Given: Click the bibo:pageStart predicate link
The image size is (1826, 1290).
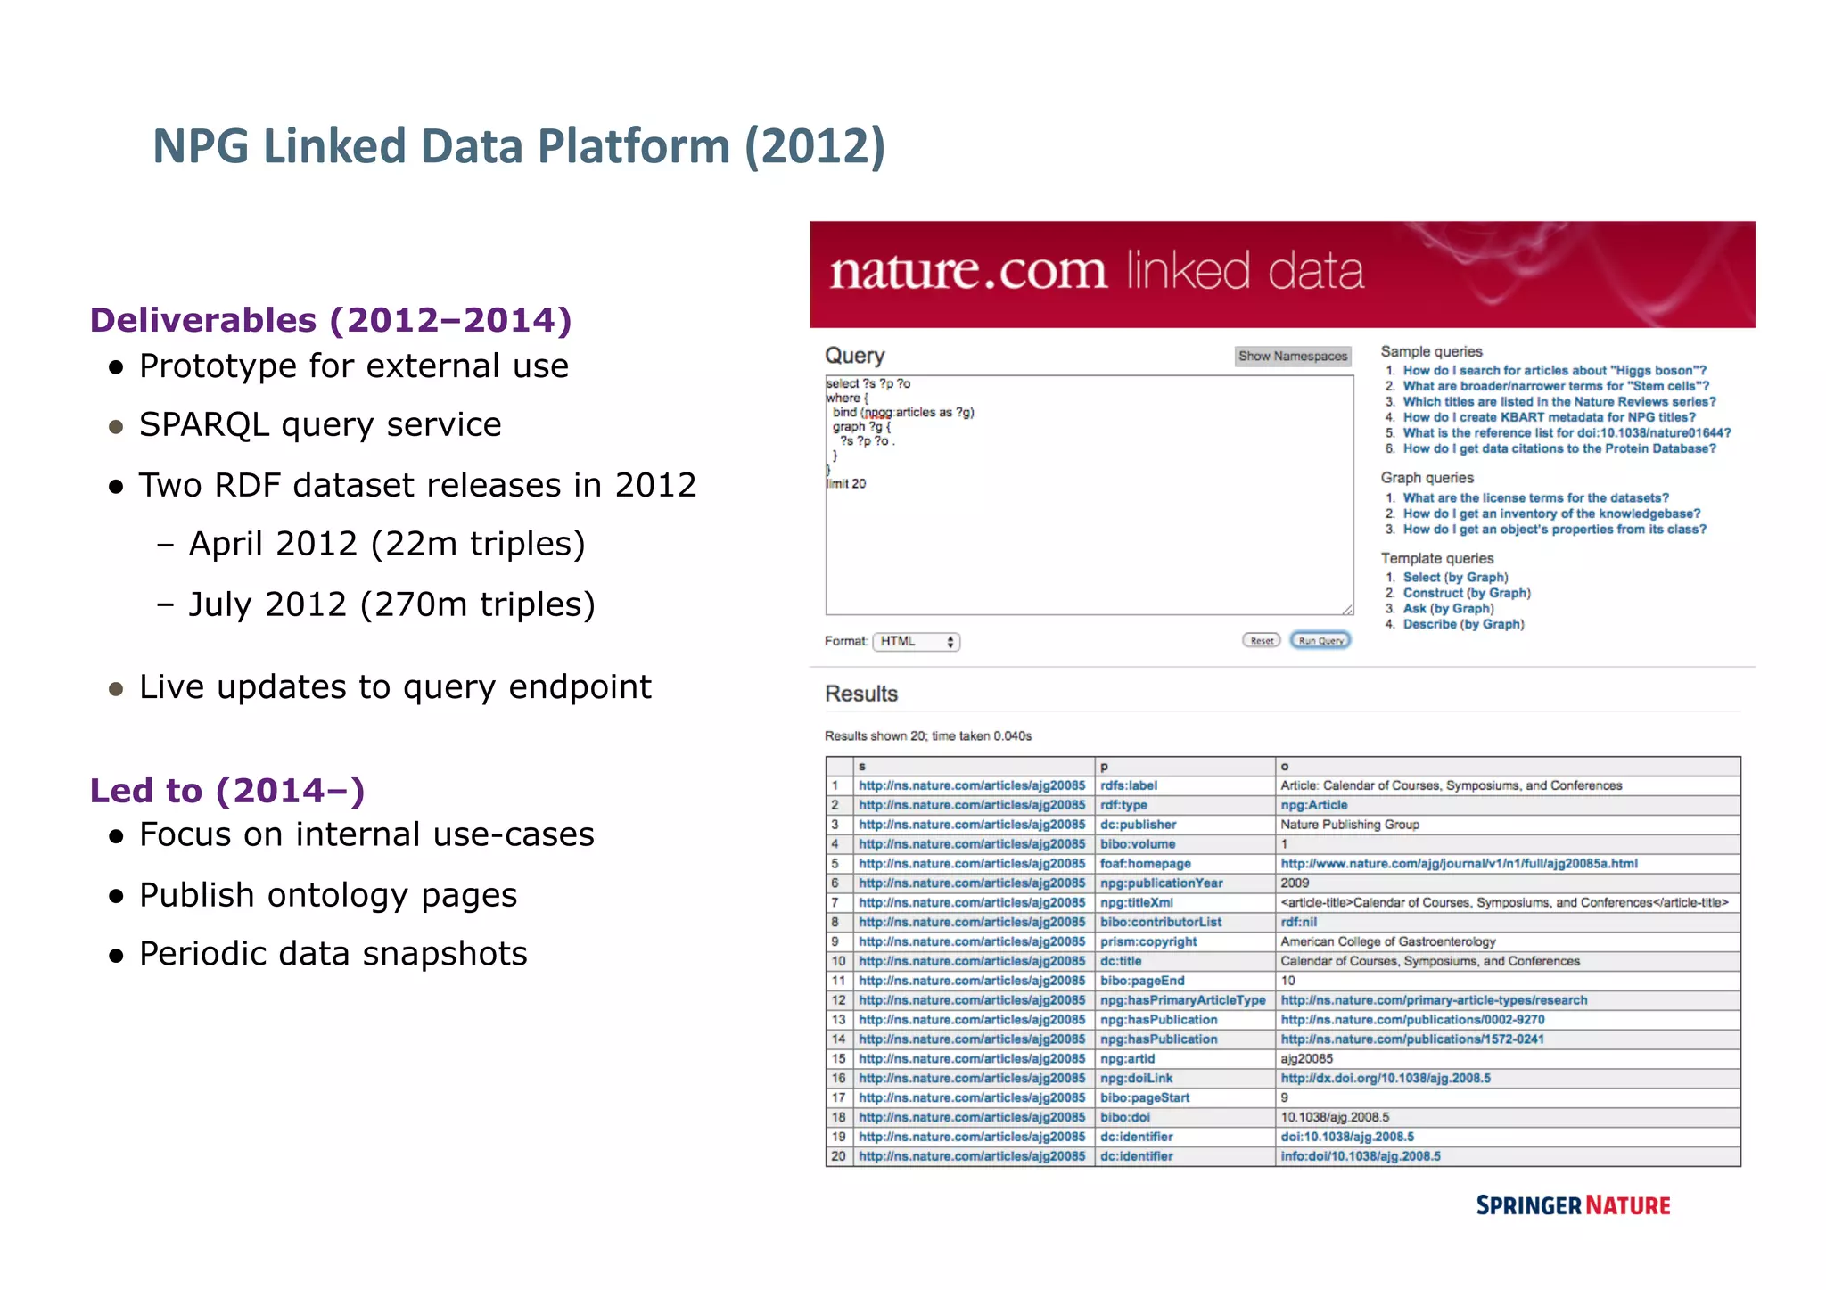Looking at the screenshot, I should [1145, 1098].
